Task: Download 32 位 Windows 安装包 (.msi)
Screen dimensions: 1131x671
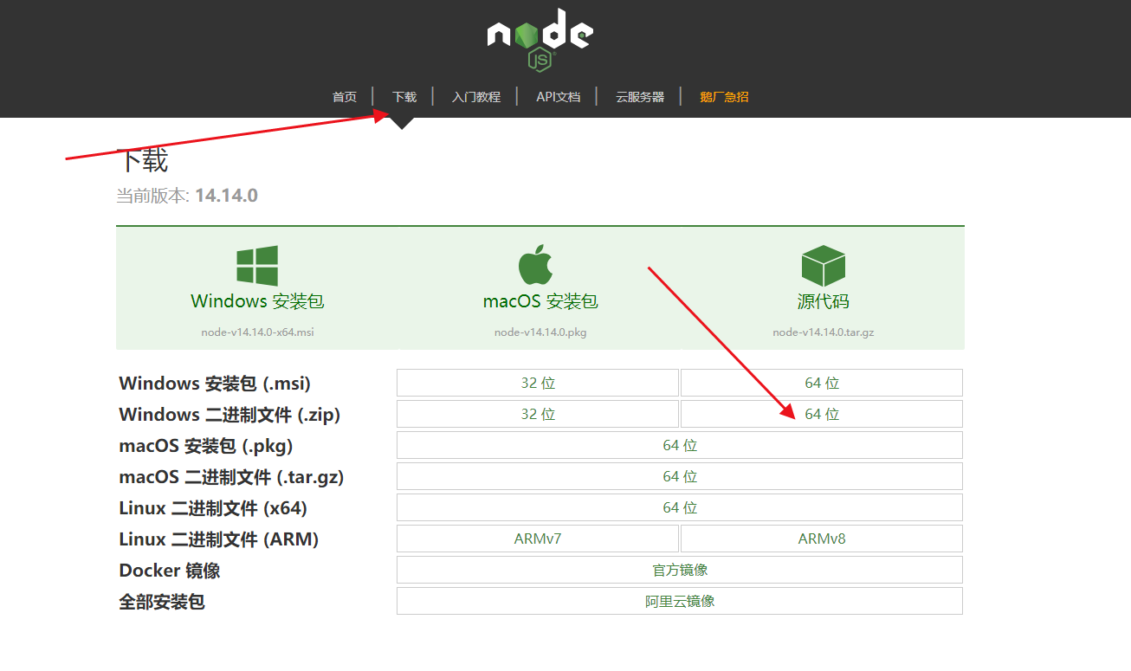Action: pyautogui.click(x=538, y=383)
